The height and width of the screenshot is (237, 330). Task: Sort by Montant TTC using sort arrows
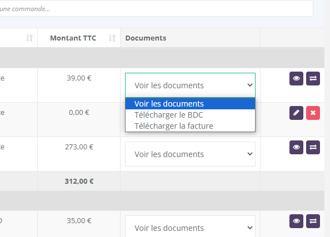pyautogui.click(x=112, y=38)
